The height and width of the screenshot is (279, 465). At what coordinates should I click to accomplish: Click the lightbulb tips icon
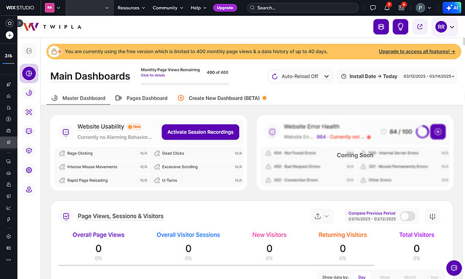pos(401,26)
